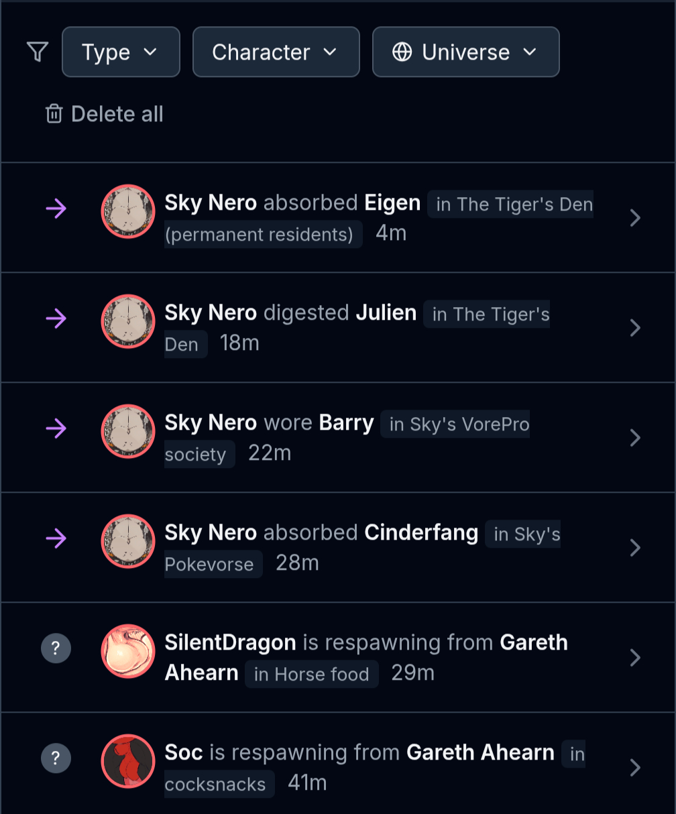Click the question mark icon beside SilentDragon
Image resolution: width=676 pixels, height=814 pixels.
(x=56, y=648)
